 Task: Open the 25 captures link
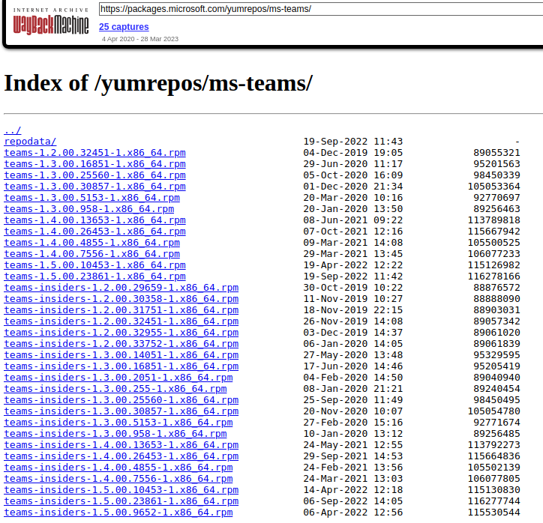(x=124, y=27)
